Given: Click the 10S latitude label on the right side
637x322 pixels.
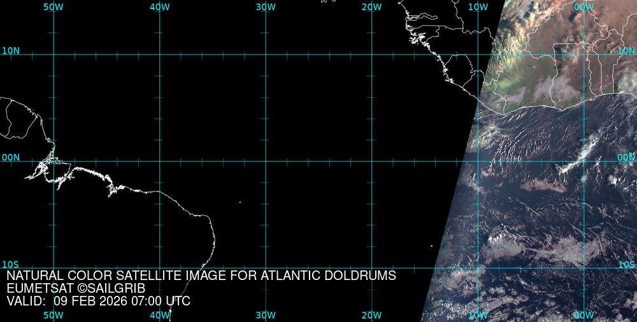Looking at the screenshot, I should [626, 264].
